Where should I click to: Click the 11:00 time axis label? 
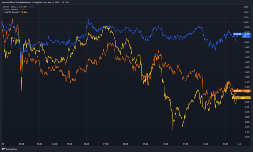click(x=186, y=144)
